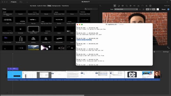Open the white font color swatch
The image size is (171, 96).
[x=158, y=9]
